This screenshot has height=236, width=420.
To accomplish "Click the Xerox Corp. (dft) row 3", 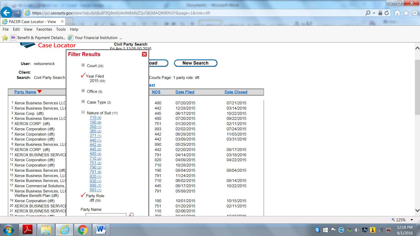I will pos(29,114).
